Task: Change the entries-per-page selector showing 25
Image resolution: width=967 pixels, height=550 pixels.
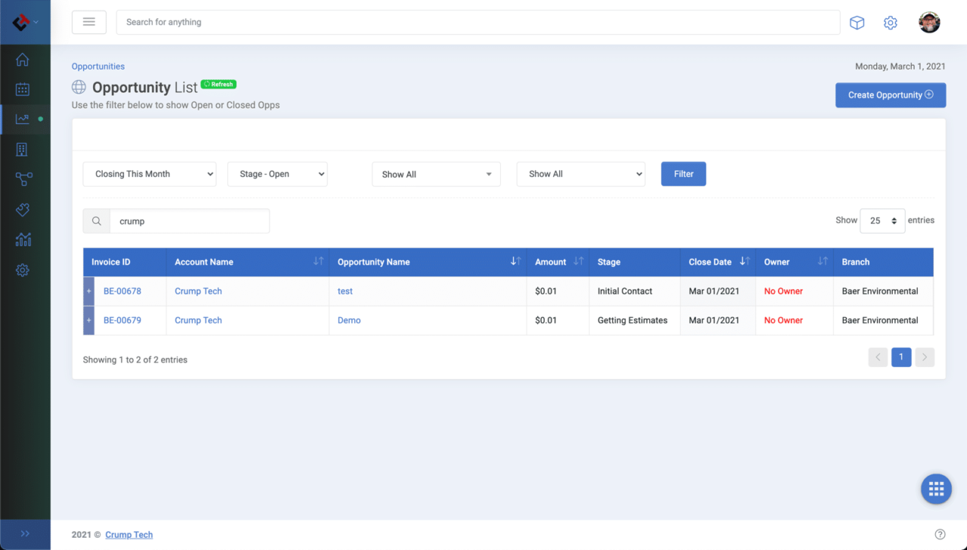Action: pyautogui.click(x=882, y=221)
